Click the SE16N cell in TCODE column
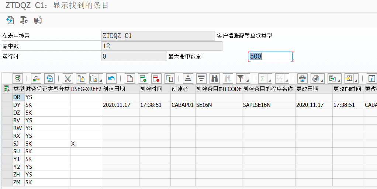Viewport: 377px width, 189px height. (x=218, y=105)
